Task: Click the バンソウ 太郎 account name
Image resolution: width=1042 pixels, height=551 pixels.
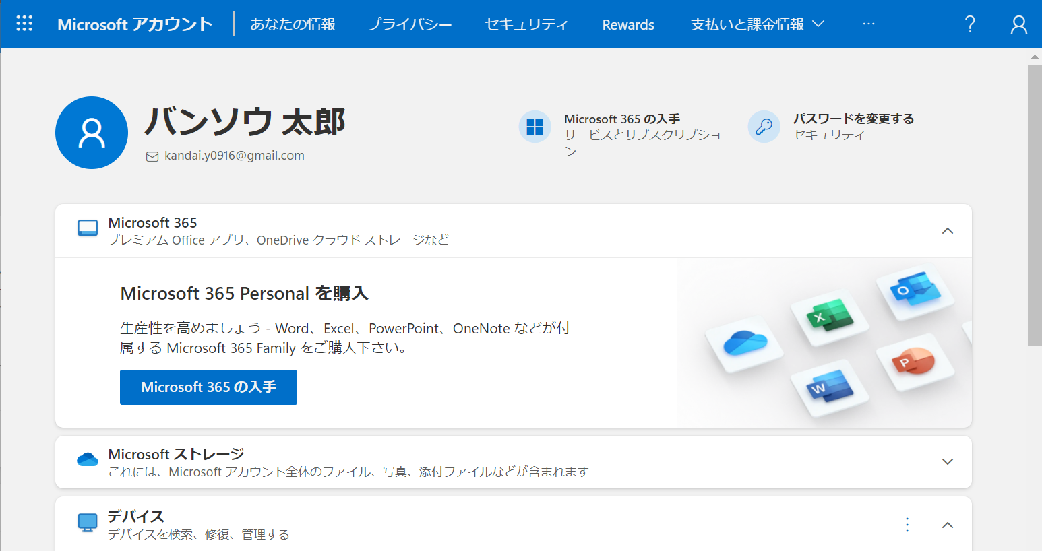Action: [x=245, y=122]
